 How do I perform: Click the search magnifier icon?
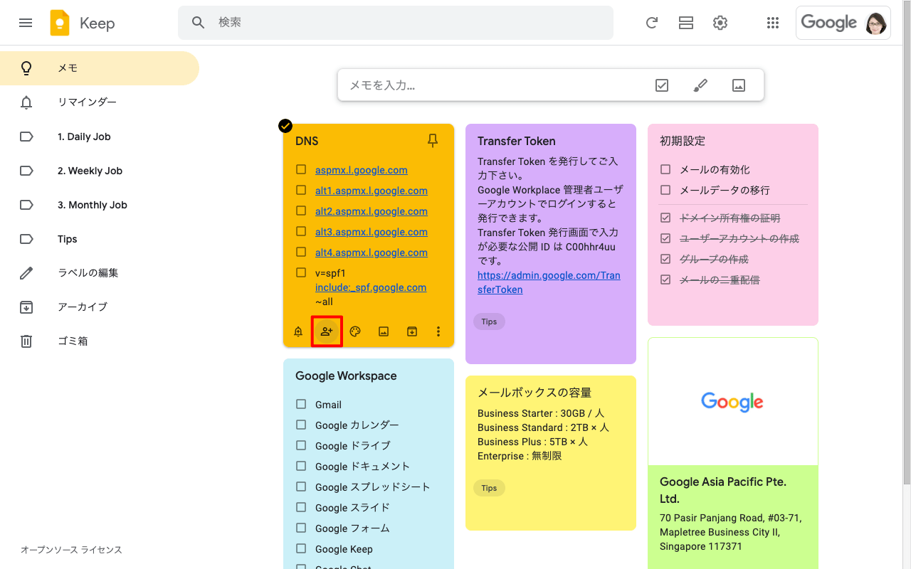coord(199,23)
